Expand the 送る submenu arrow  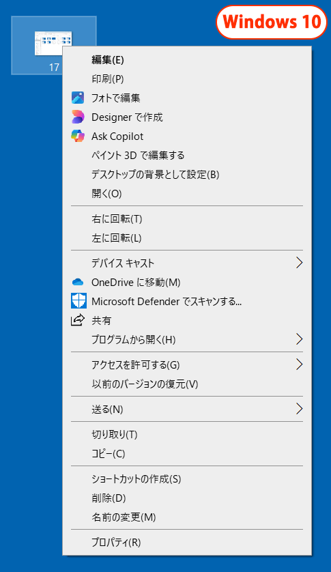299,409
